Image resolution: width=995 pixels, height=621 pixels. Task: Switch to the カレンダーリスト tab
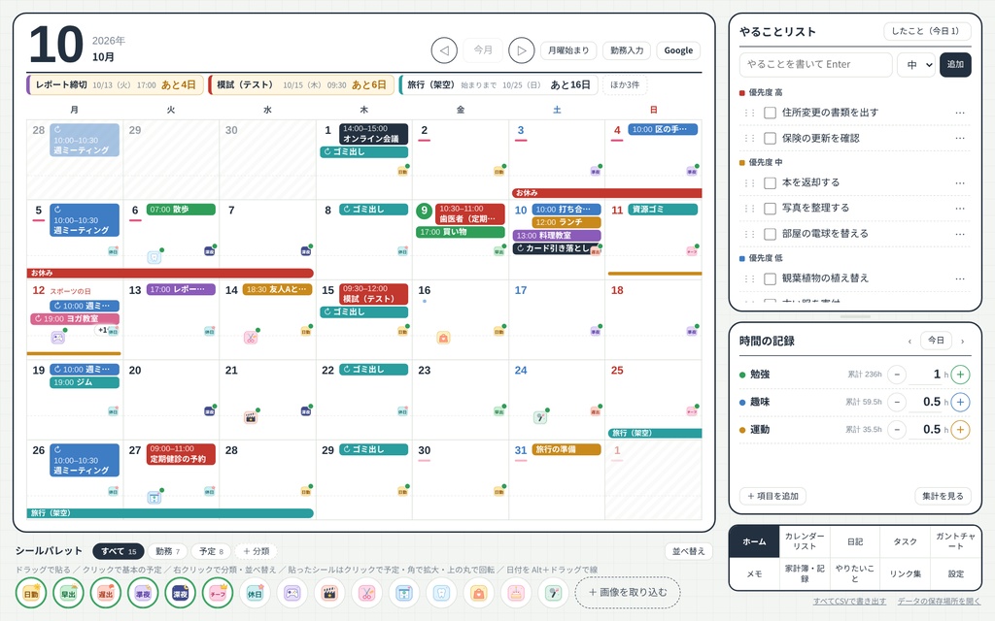[x=804, y=541]
